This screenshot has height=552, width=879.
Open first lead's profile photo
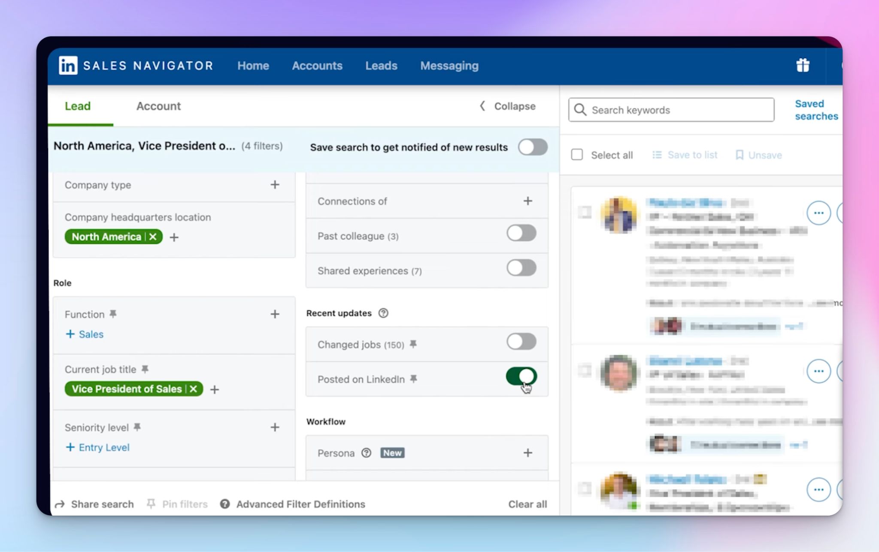click(618, 215)
